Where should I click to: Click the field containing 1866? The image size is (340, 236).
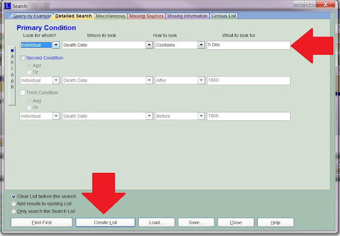click(249, 116)
